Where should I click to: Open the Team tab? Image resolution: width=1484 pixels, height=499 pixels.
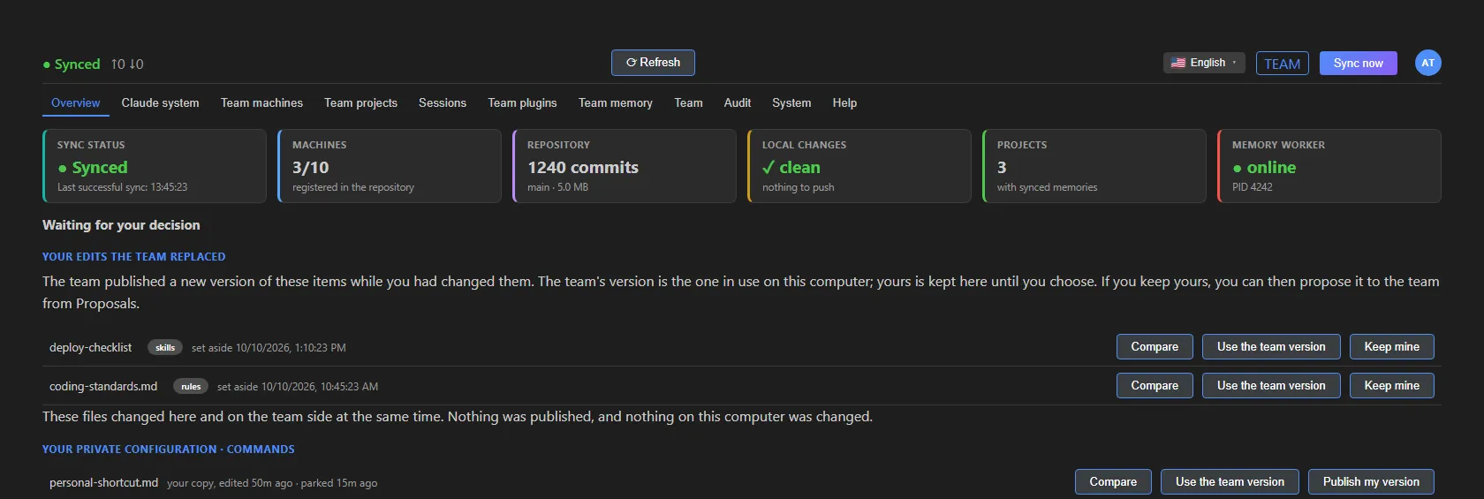point(688,103)
